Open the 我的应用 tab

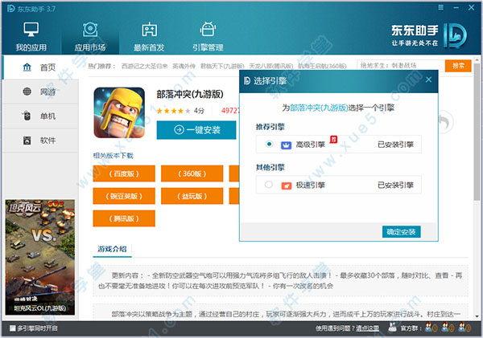tap(31, 37)
